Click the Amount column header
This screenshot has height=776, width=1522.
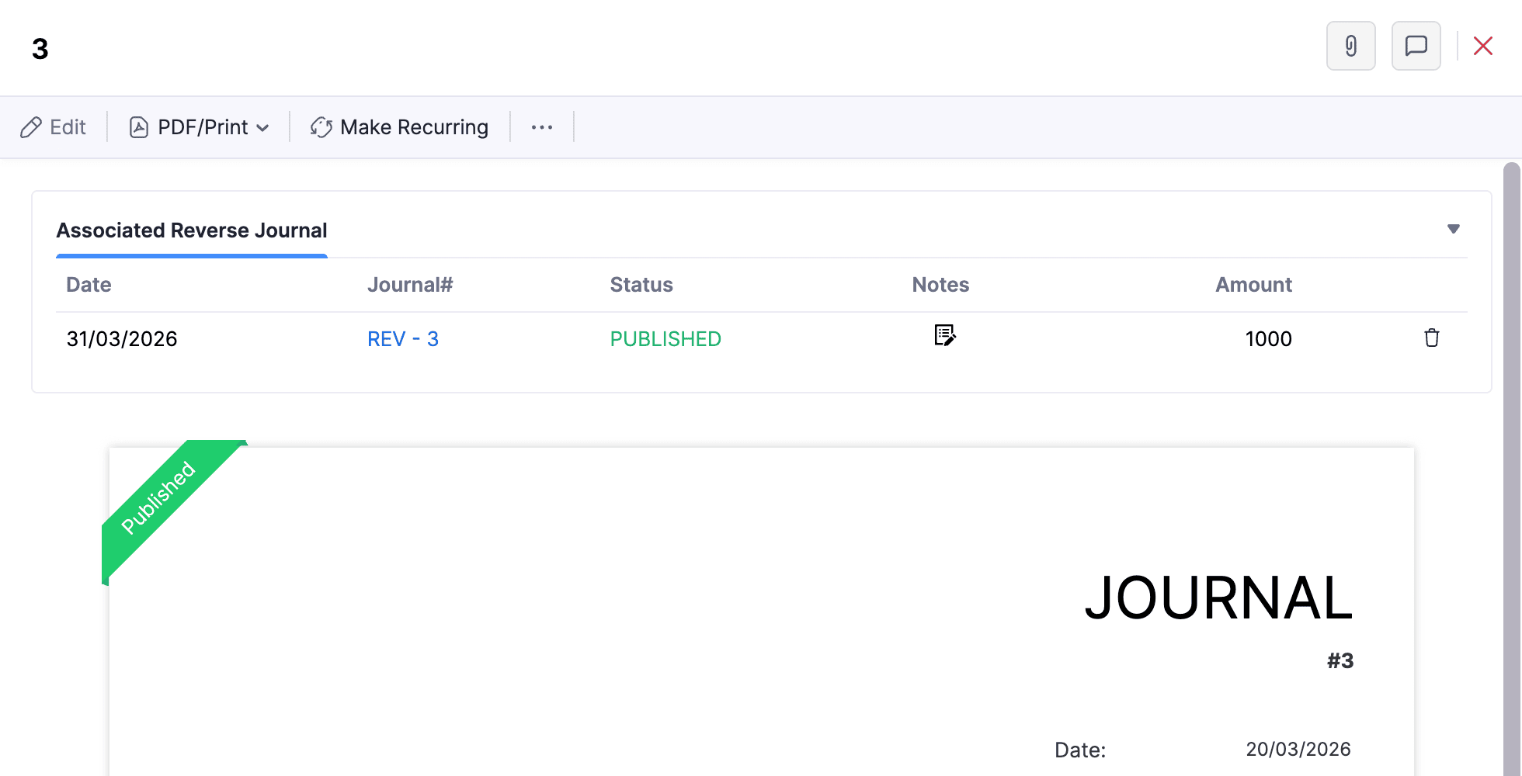[1253, 285]
